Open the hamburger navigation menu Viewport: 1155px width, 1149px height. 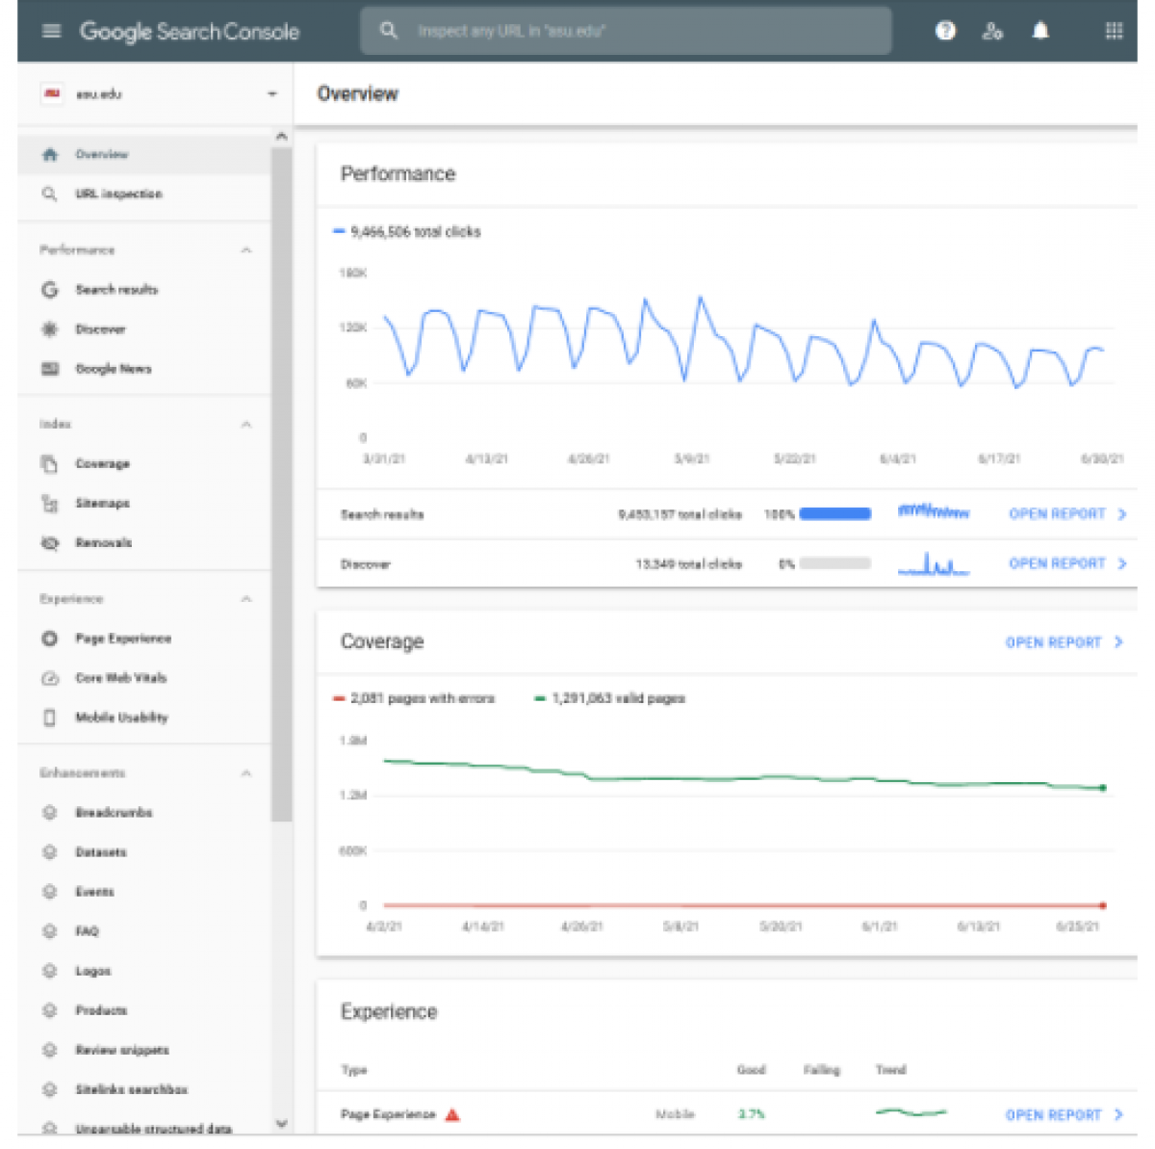[51, 32]
